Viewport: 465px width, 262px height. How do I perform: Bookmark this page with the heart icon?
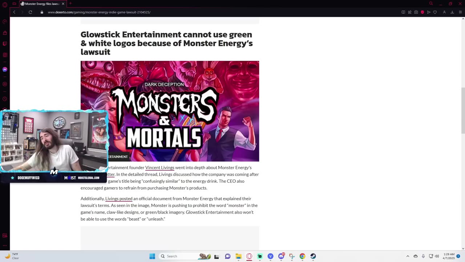pos(435,12)
